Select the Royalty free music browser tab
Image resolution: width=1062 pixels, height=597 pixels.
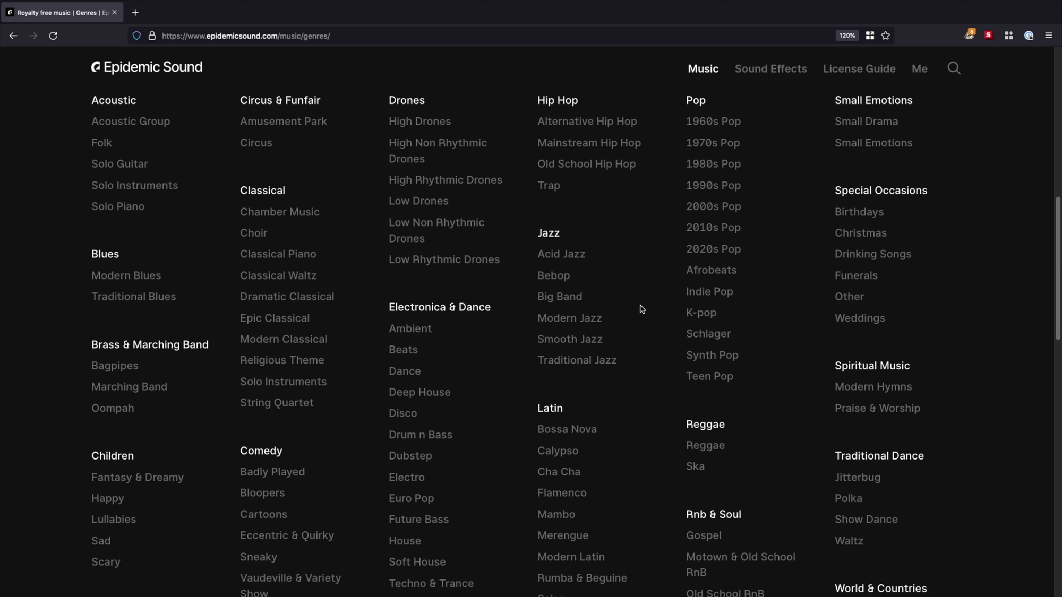click(x=62, y=12)
